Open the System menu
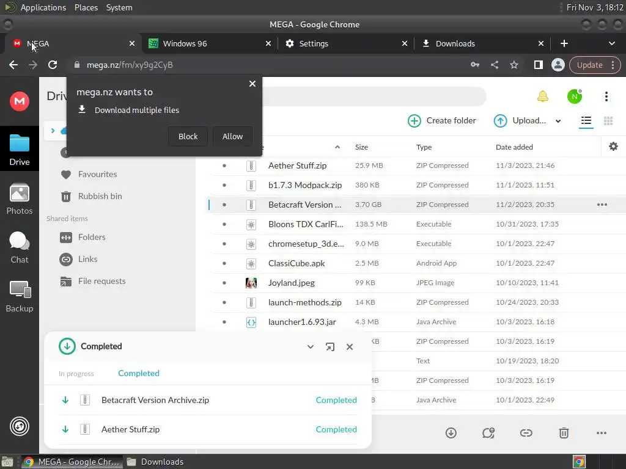This screenshot has width=626, height=469. pyautogui.click(x=119, y=7)
